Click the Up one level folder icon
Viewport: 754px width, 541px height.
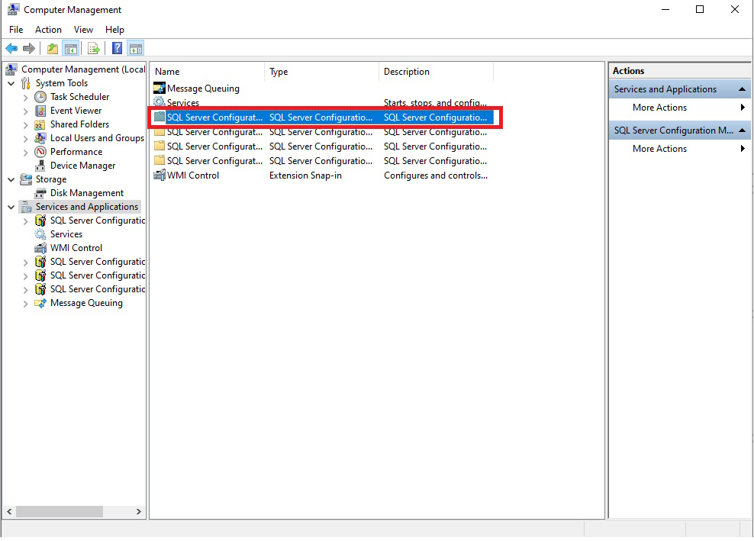coord(53,49)
